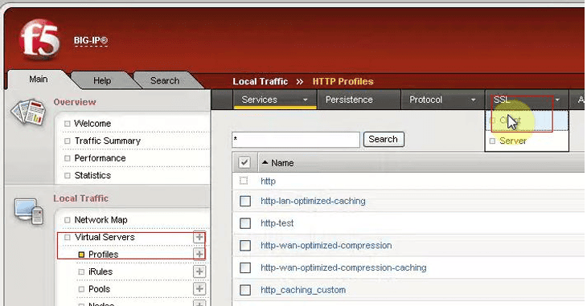Open Statistics in Overview
Viewport: 587px width, 306px height.
pos(92,175)
